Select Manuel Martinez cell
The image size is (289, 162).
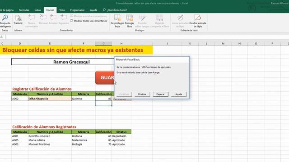[x=50, y=144]
